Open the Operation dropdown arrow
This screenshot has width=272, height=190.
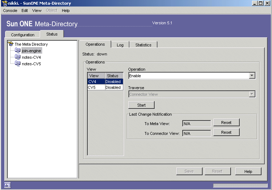click(x=252, y=76)
